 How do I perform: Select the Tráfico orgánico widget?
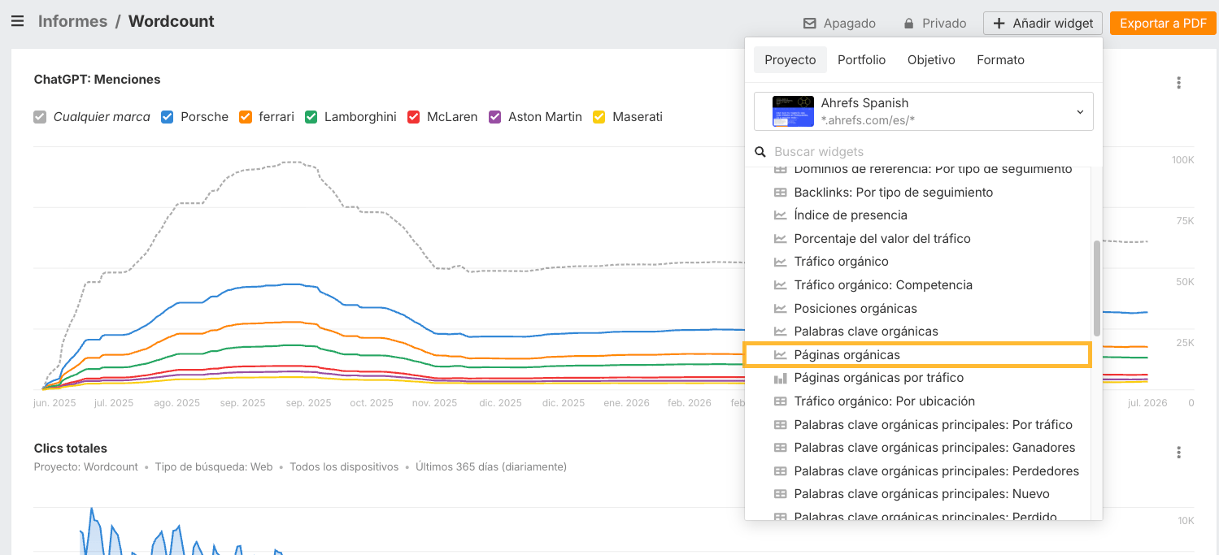tap(916, 262)
